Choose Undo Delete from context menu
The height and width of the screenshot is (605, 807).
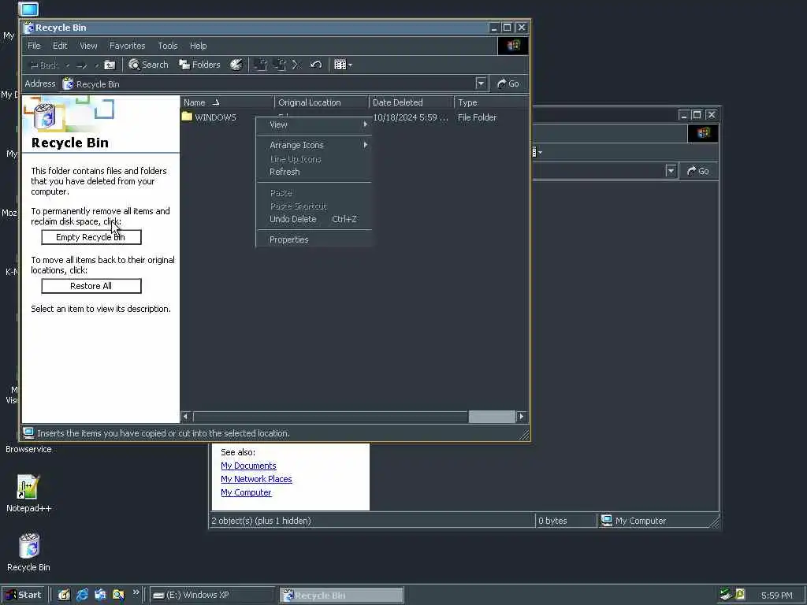point(314,219)
